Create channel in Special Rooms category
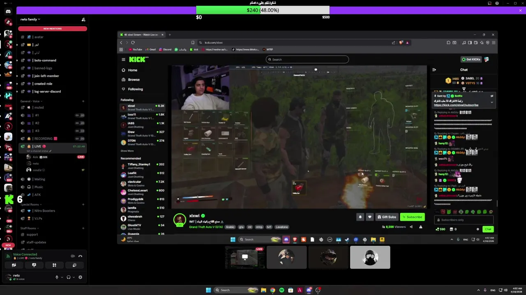 click(x=83, y=204)
